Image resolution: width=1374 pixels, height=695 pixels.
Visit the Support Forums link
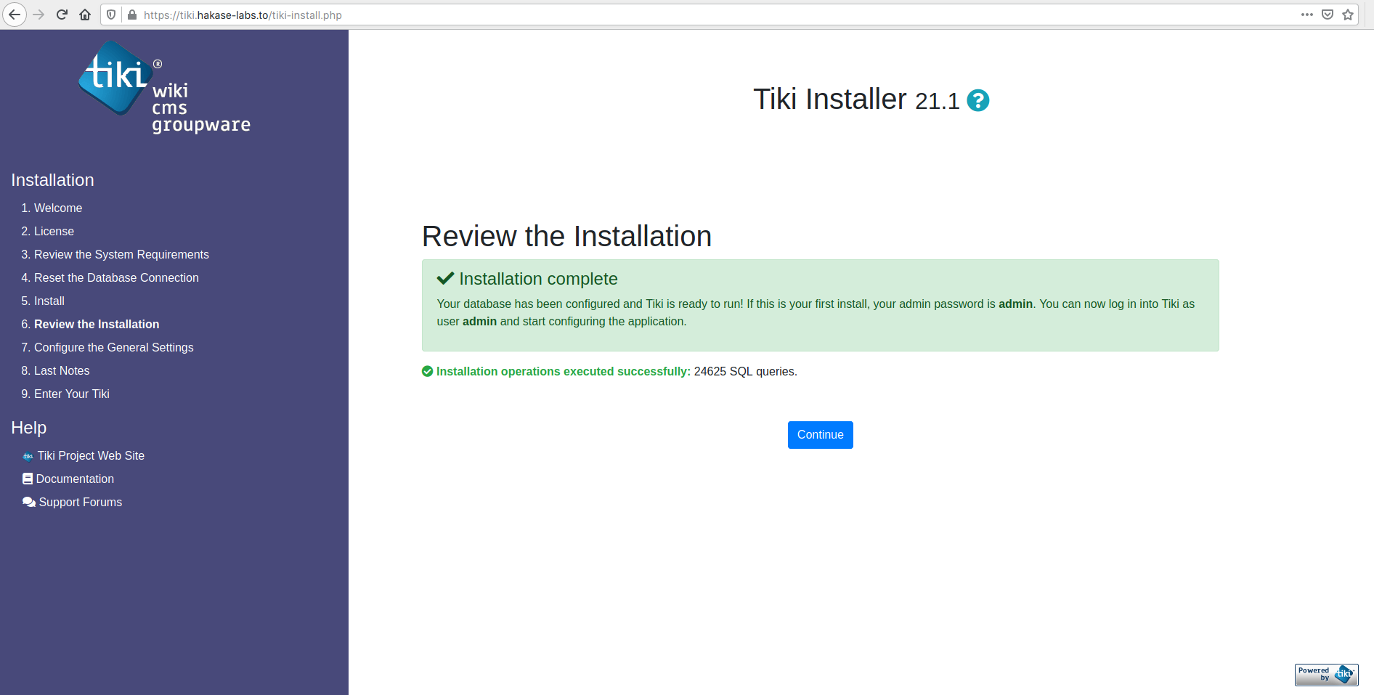click(81, 502)
